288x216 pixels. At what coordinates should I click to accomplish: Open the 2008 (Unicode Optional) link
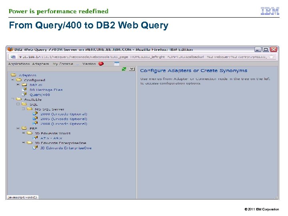tap(64, 124)
